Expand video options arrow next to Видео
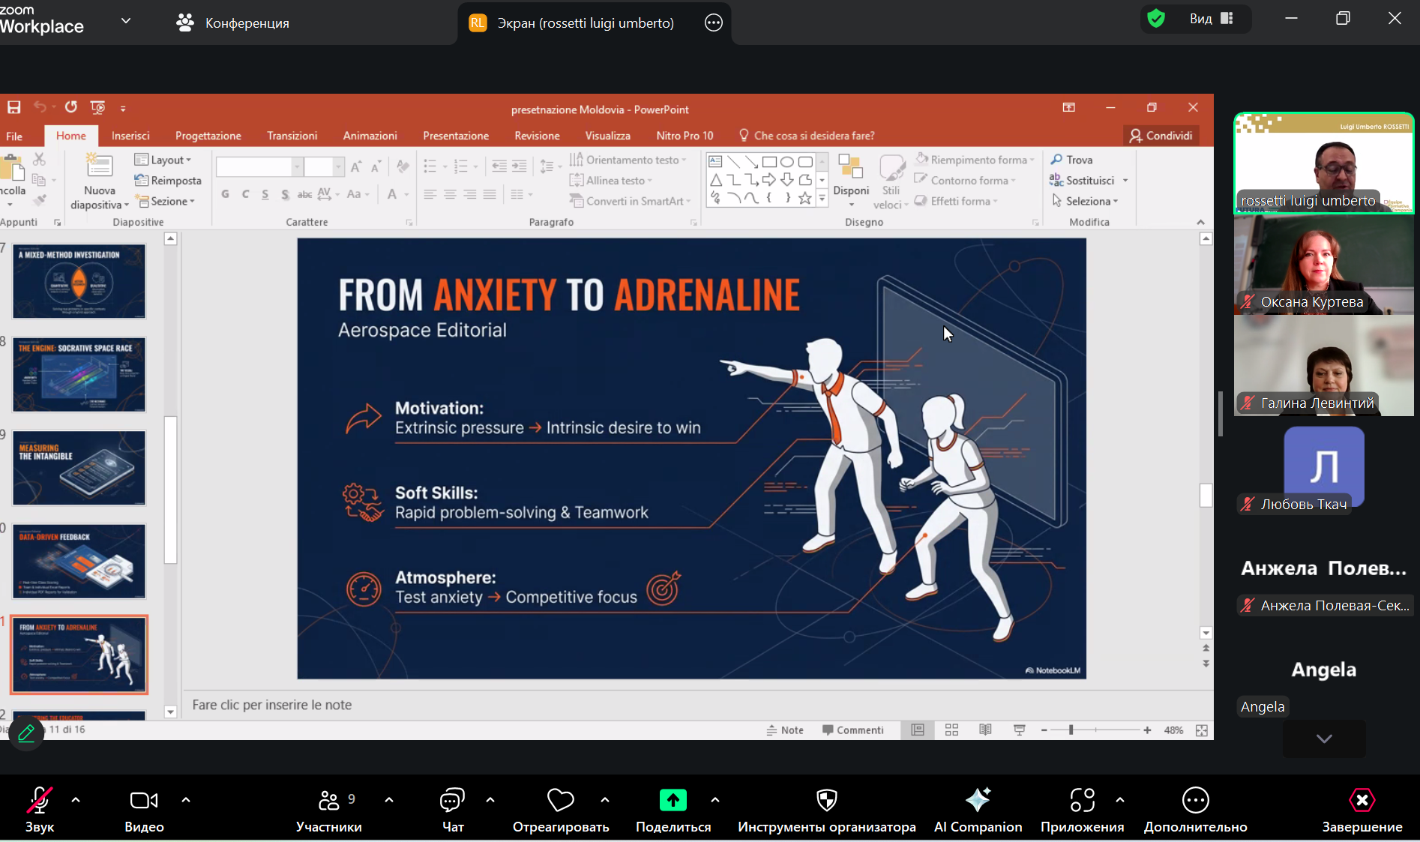 pyautogui.click(x=186, y=800)
